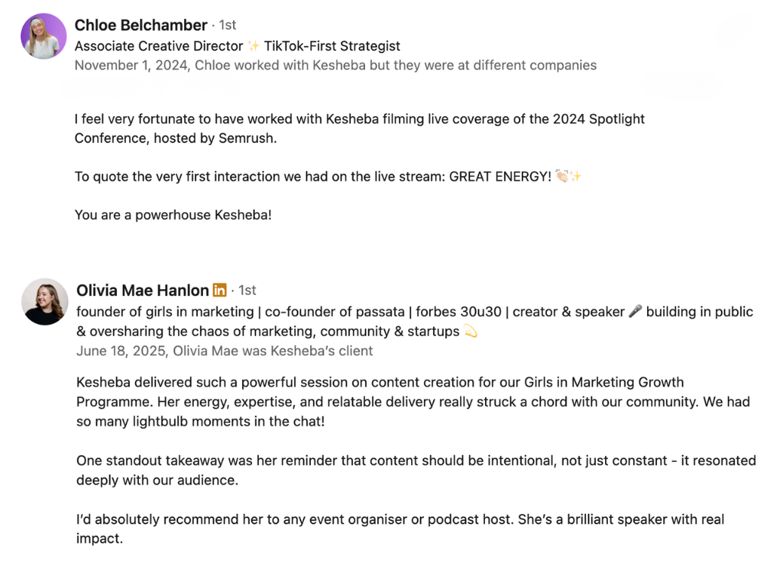783x566 pixels.
Task: Click the 'You are a powerhouse Kesheba!' sentence
Action: click(173, 215)
